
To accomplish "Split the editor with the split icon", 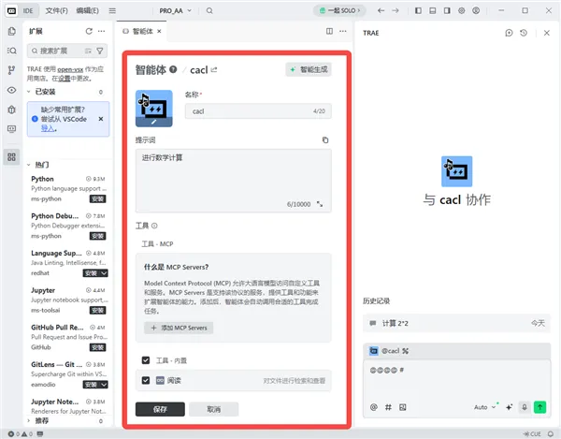I will point(329,31).
